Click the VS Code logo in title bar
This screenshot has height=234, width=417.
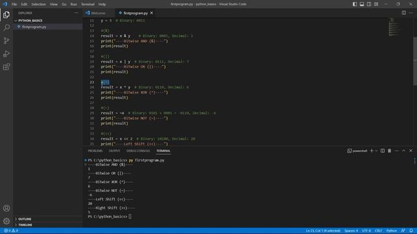click(5, 4)
